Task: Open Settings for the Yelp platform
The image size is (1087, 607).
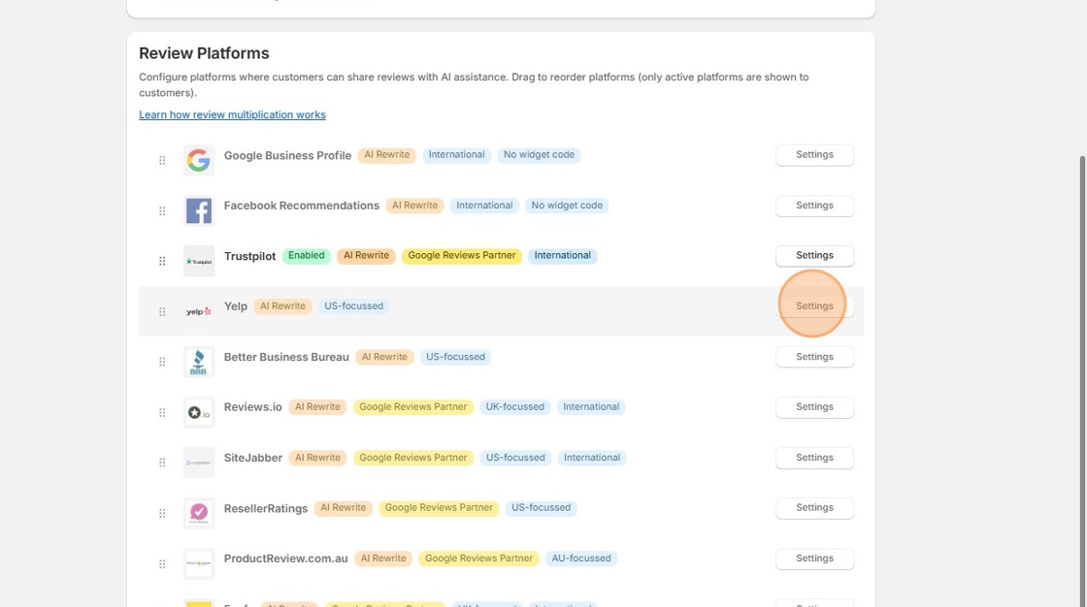Action: point(814,306)
